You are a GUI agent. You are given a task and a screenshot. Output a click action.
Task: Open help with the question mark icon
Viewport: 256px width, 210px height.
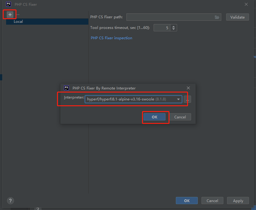pyautogui.click(x=10, y=201)
